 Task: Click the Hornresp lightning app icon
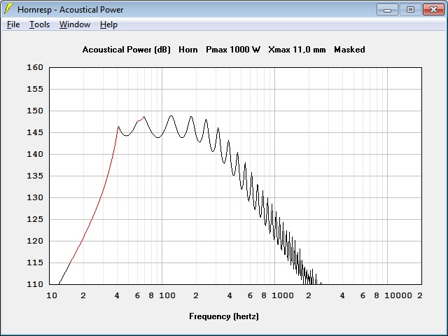8,9
